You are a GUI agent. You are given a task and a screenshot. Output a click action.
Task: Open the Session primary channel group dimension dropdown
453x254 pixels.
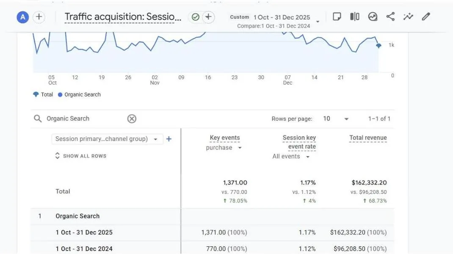coord(107,139)
